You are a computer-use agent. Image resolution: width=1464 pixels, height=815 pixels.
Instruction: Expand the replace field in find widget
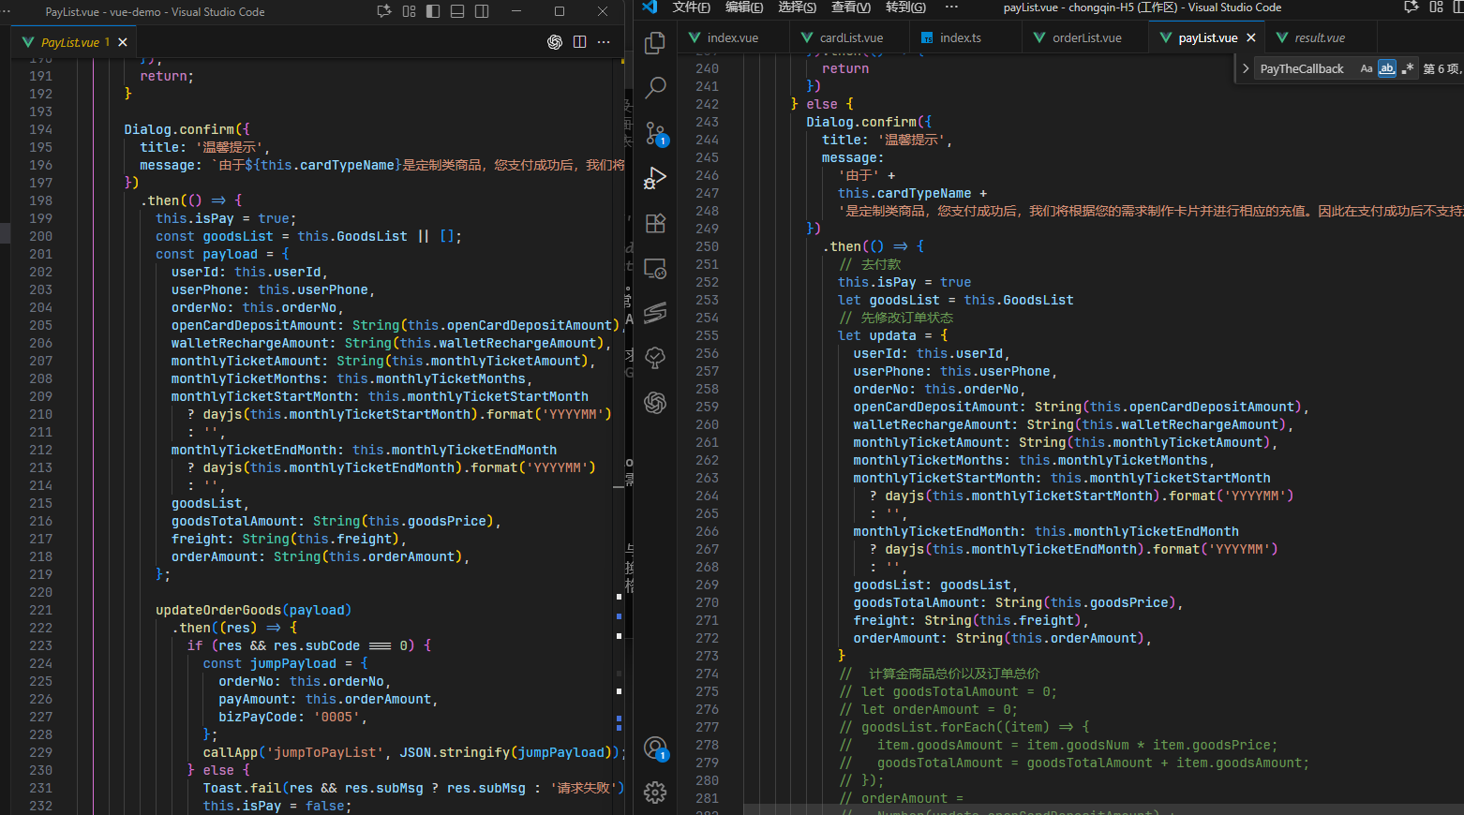coord(1246,68)
